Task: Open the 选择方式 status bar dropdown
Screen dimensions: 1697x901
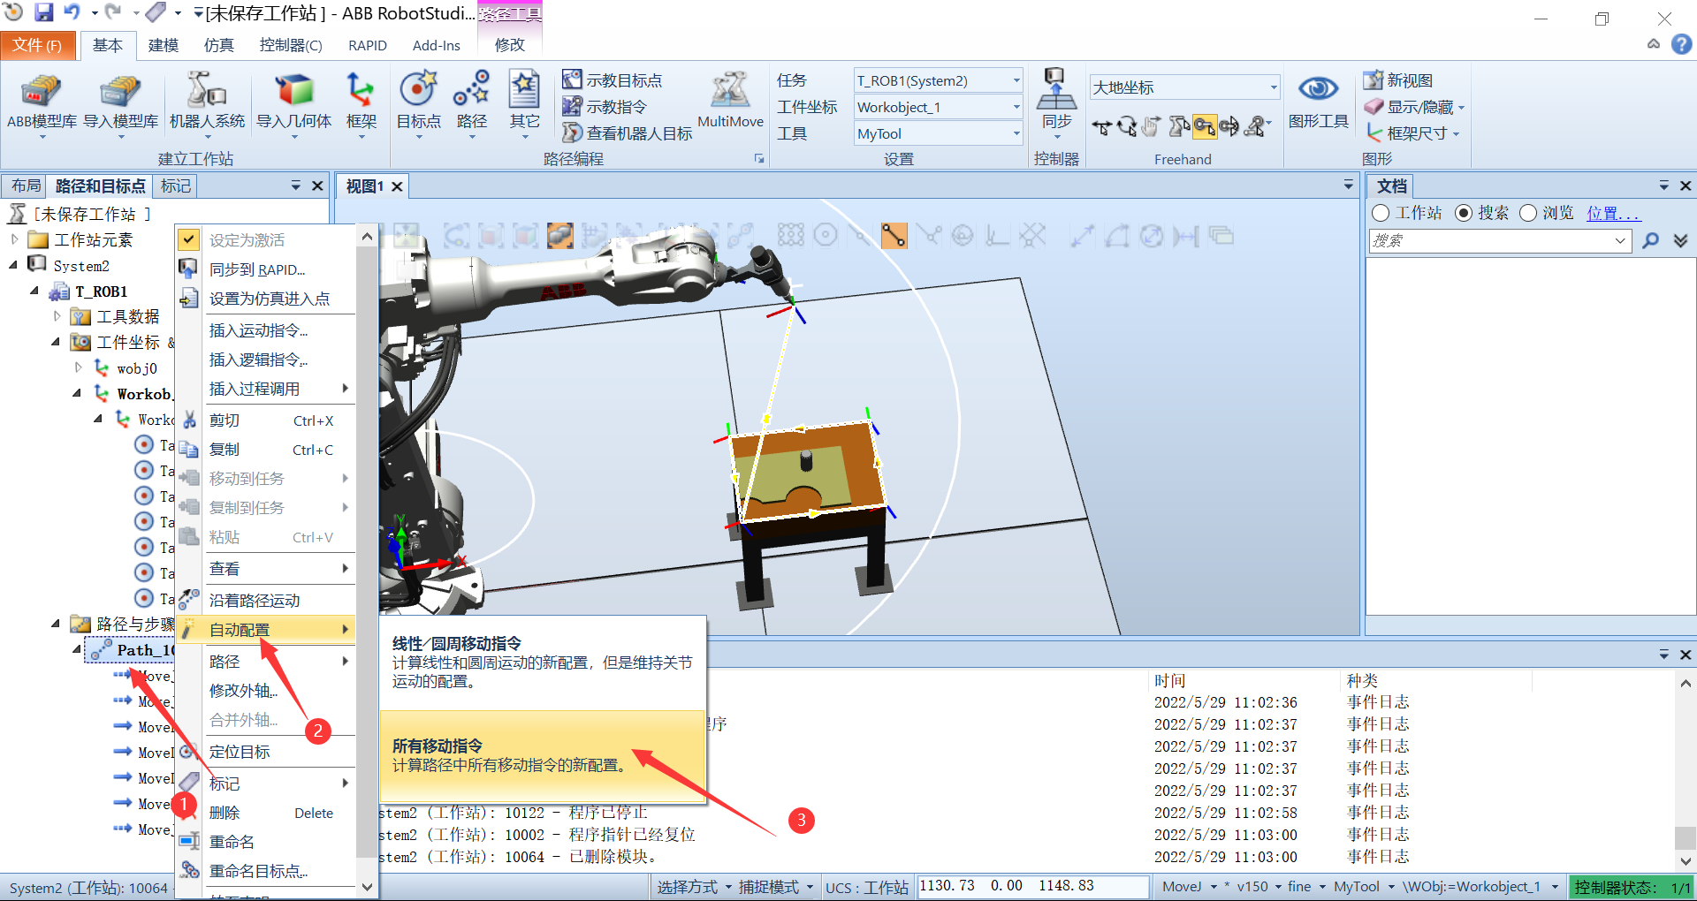Action: (x=695, y=887)
